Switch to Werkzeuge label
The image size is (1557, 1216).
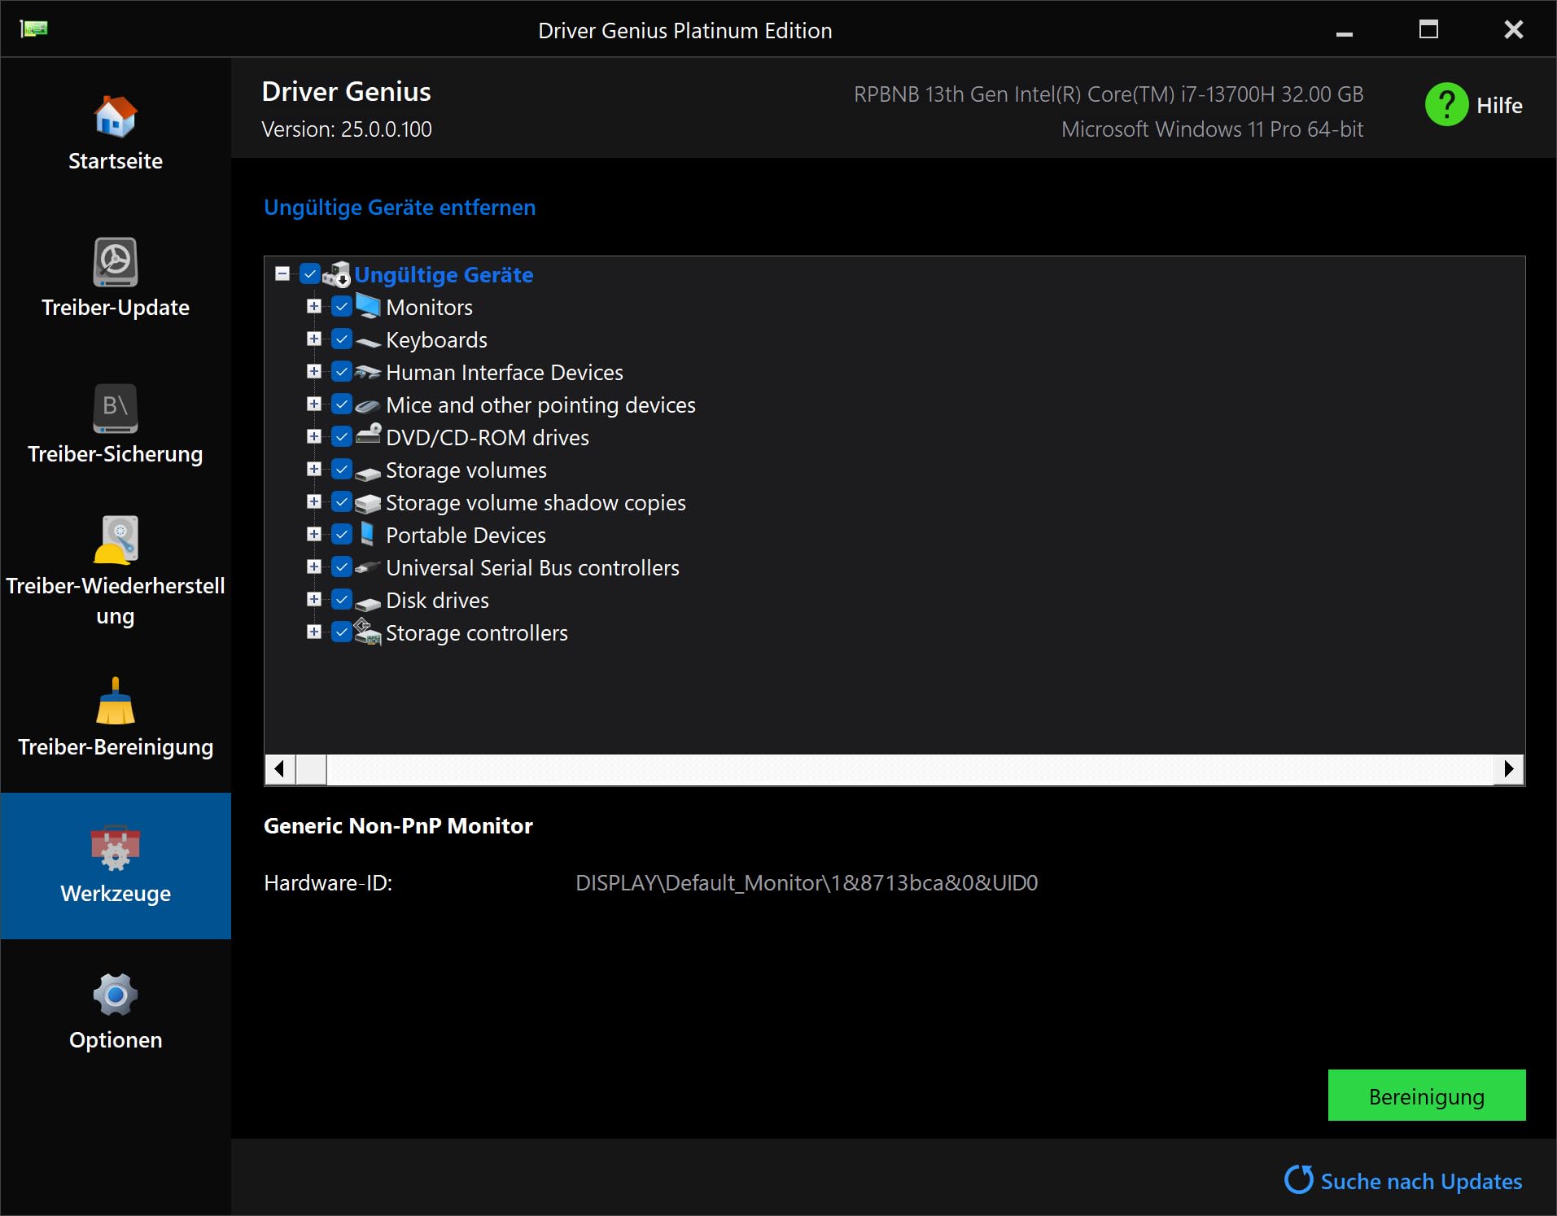pyautogui.click(x=115, y=894)
